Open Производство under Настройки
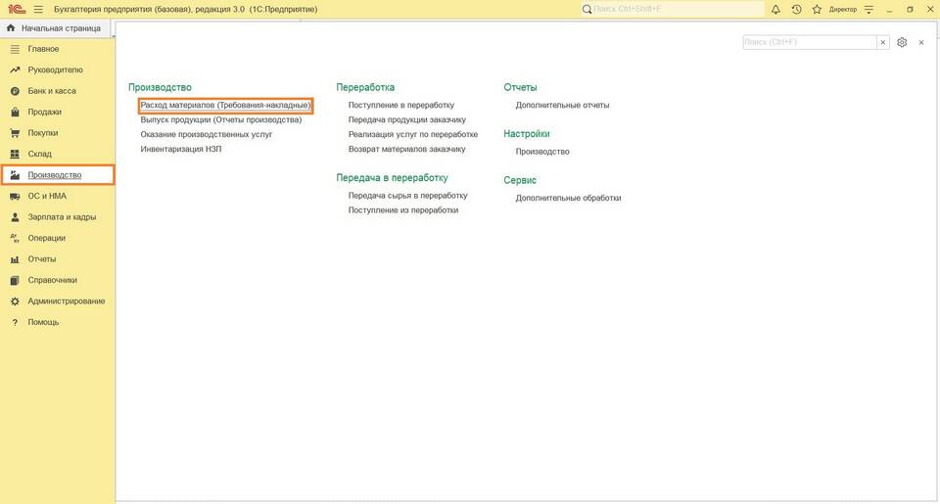 pos(542,152)
